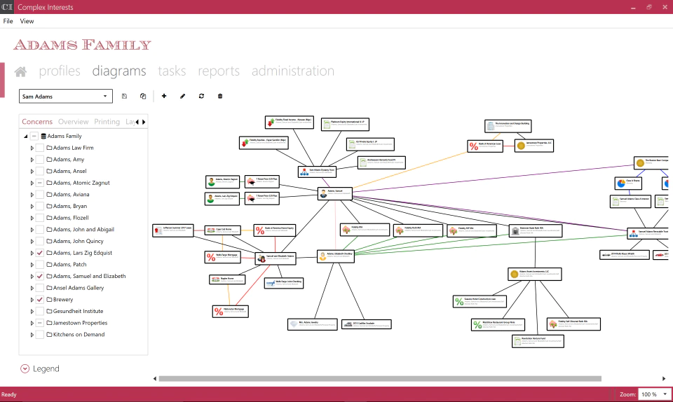Select the Cape Cod Home node
The image size is (673, 402).
[x=222, y=230]
